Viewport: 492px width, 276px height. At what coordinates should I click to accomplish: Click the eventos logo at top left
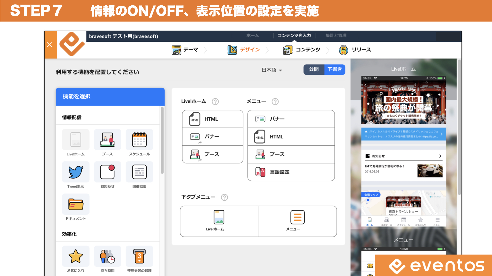(72, 44)
